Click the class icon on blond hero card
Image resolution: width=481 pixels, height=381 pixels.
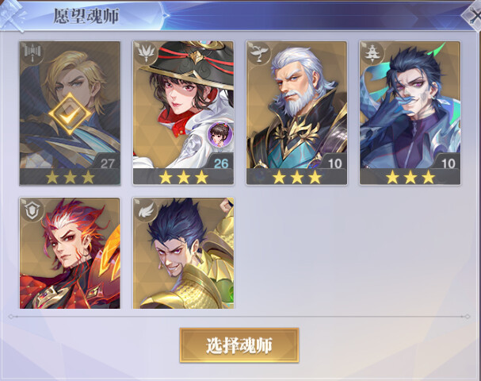point(32,53)
